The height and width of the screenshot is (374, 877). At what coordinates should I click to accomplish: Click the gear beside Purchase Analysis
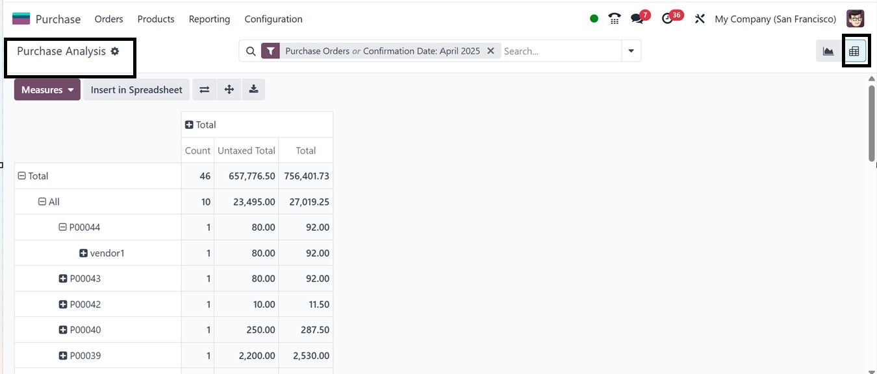115,51
